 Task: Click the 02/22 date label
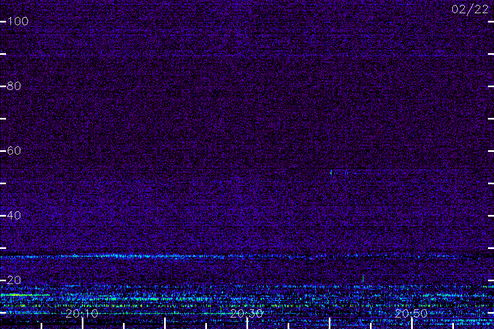[470, 9]
